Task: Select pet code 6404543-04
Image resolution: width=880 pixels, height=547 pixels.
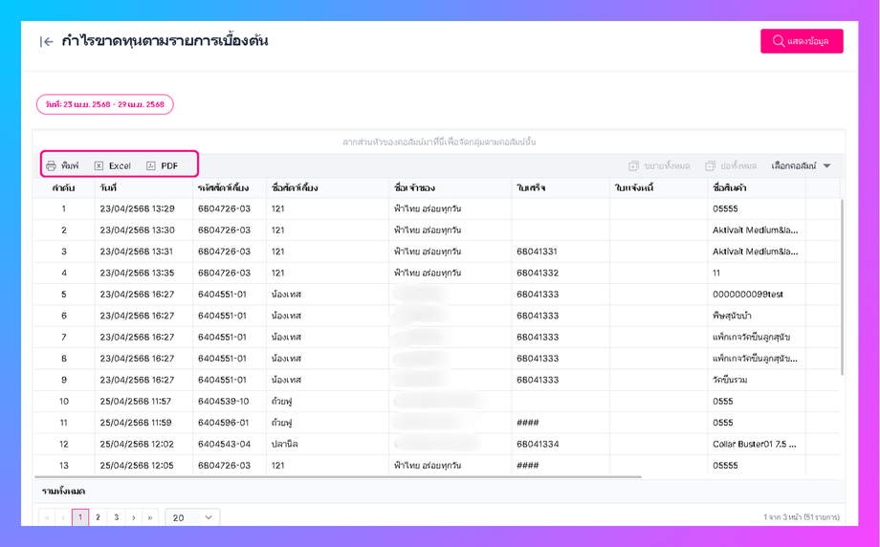Action: point(224,444)
